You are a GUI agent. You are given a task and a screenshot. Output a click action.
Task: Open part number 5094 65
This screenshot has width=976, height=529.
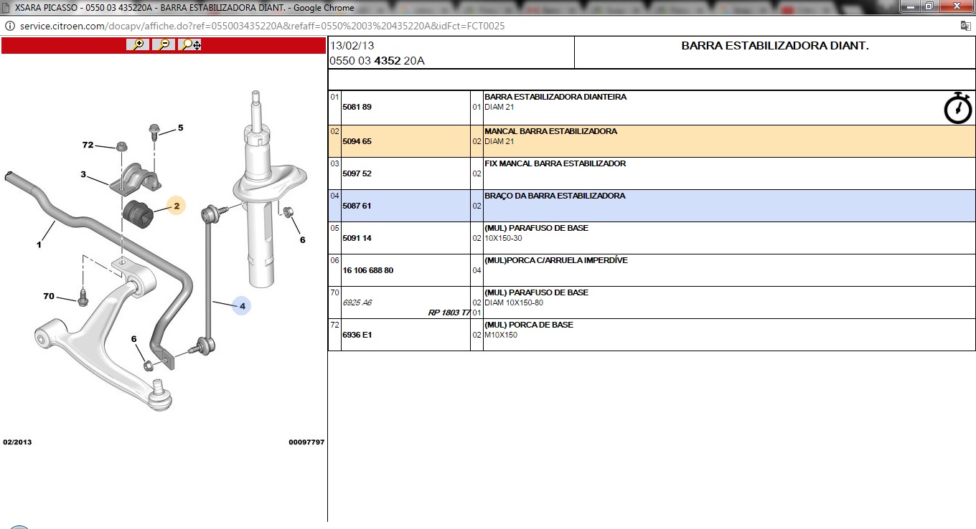pos(357,142)
